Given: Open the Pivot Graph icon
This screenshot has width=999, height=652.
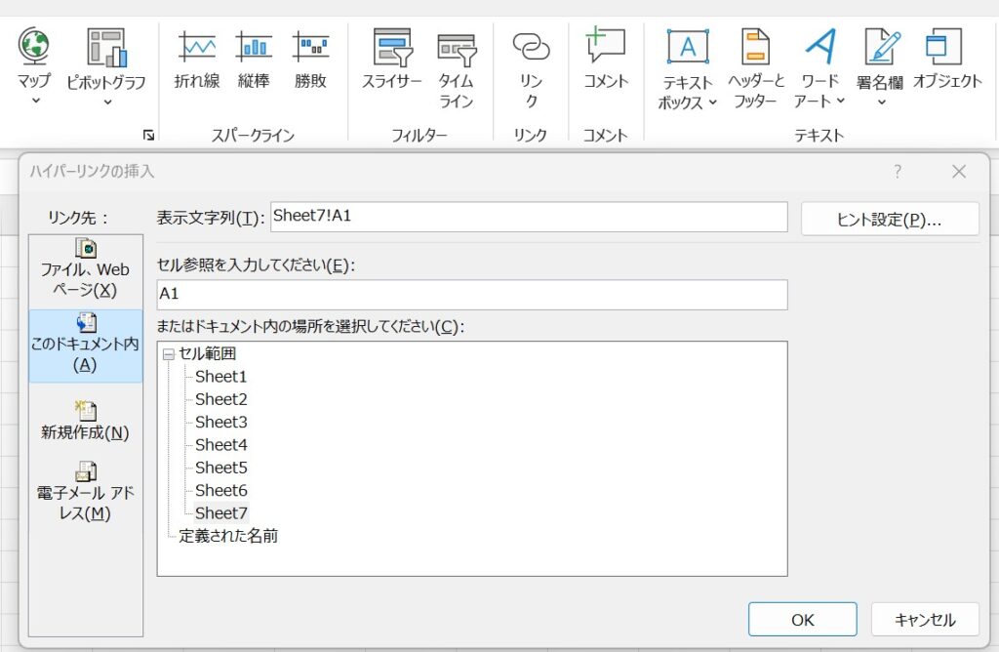Looking at the screenshot, I should (105, 47).
